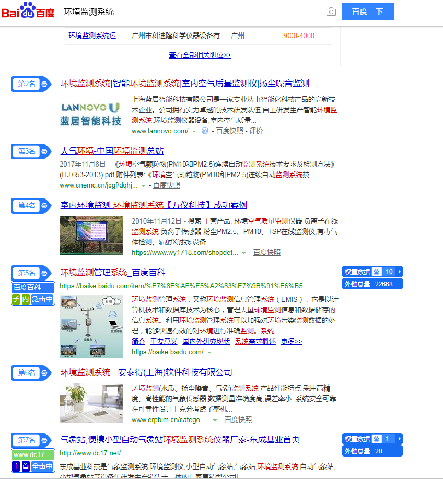The image size is (443, 479).
Task: Click the 保 verification icon by lannovo
Action: (x=205, y=131)
